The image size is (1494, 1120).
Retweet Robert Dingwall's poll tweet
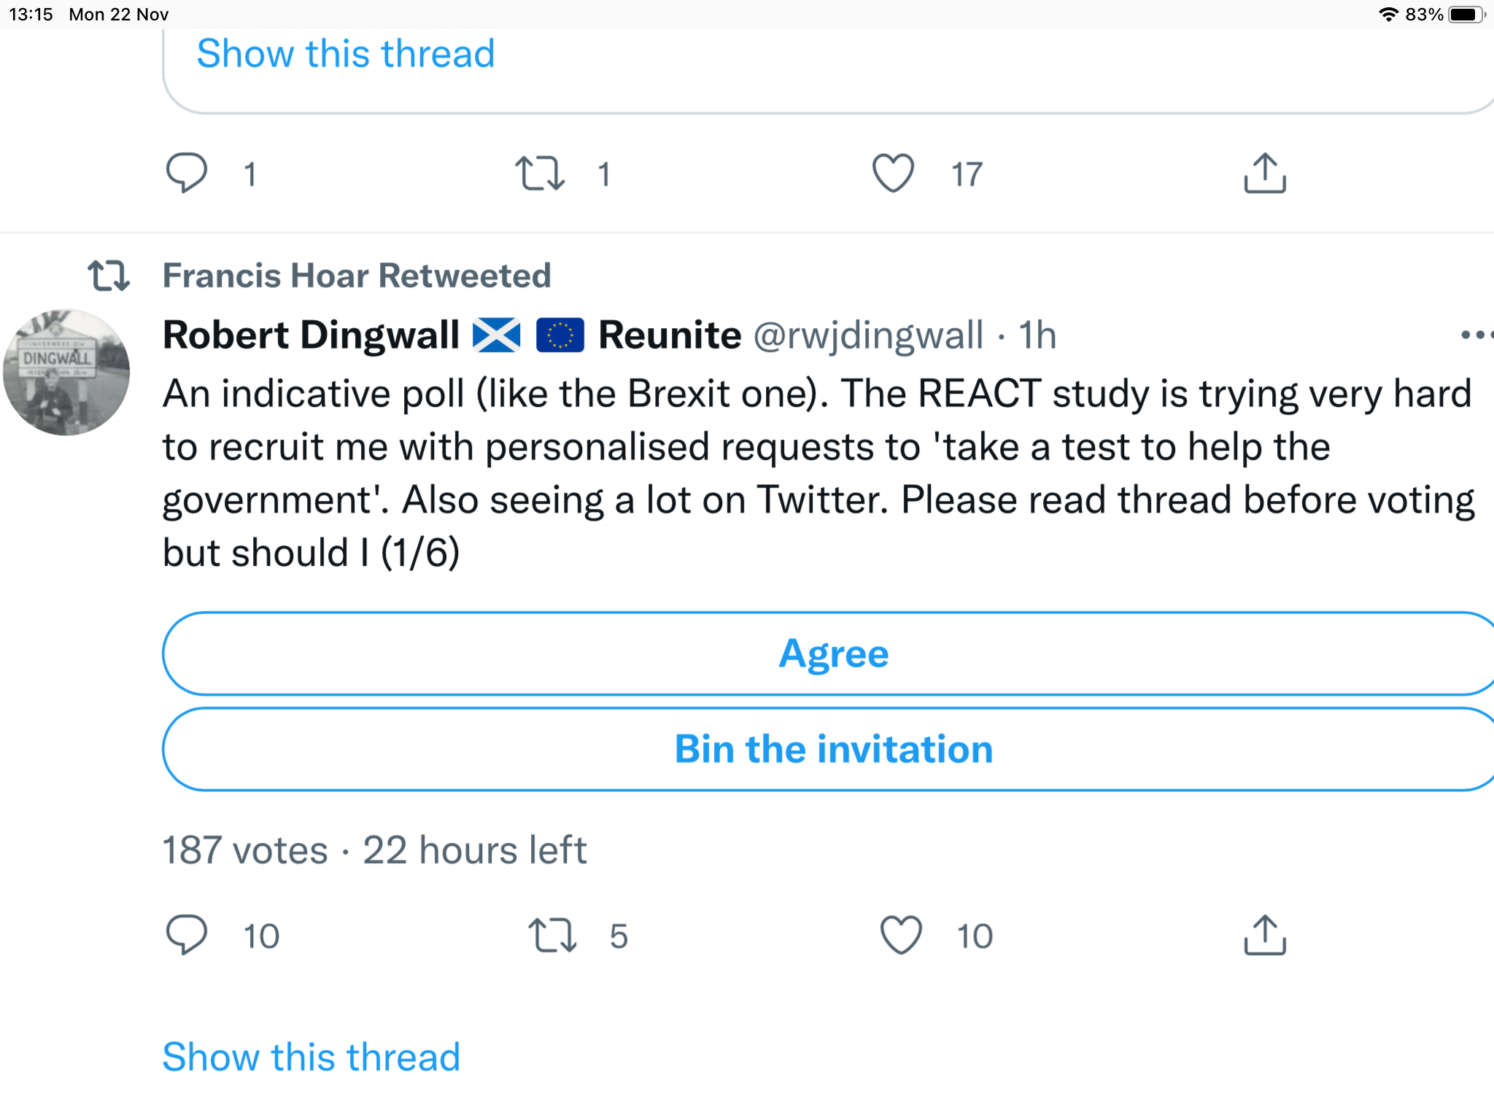pyautogui.click(x=552, y=935)
